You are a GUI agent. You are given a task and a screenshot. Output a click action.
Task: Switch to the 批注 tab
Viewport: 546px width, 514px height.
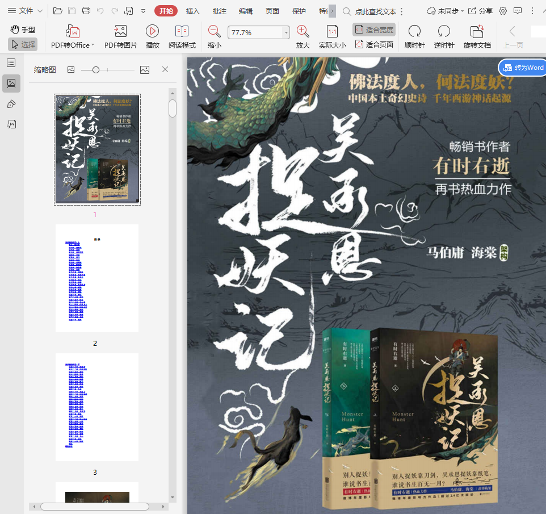tap(219, 11)
